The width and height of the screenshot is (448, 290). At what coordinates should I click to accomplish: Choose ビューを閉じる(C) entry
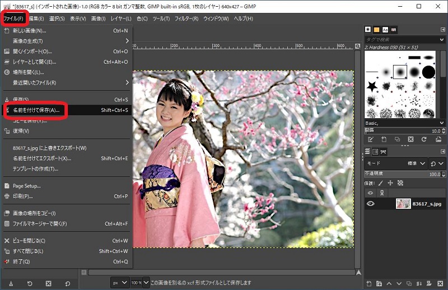(66, 241)
